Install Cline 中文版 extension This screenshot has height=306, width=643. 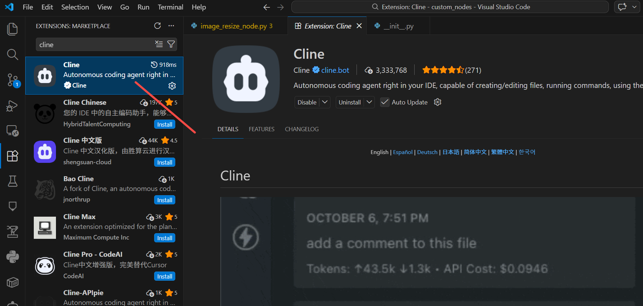(165, 162)
